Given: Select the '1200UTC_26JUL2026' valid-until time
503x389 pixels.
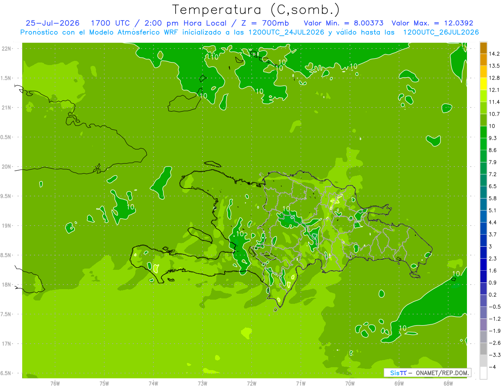Looking at the screenshot, I should click(441, 32).
